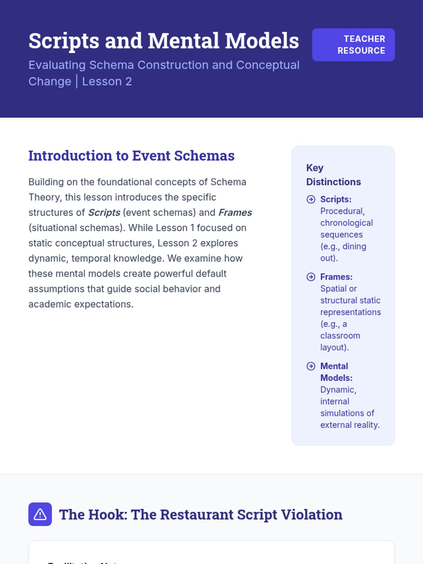This screenshot has height=564, width=423.
Task: Click the 'Scripts and Mental Models' title
Action: pyautogui.click(x=164, y=41)
